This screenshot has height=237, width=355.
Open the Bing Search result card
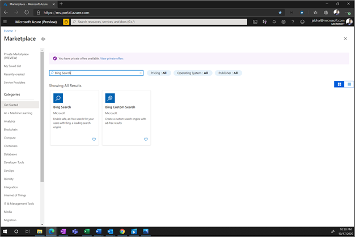click(x=74, y=118)
